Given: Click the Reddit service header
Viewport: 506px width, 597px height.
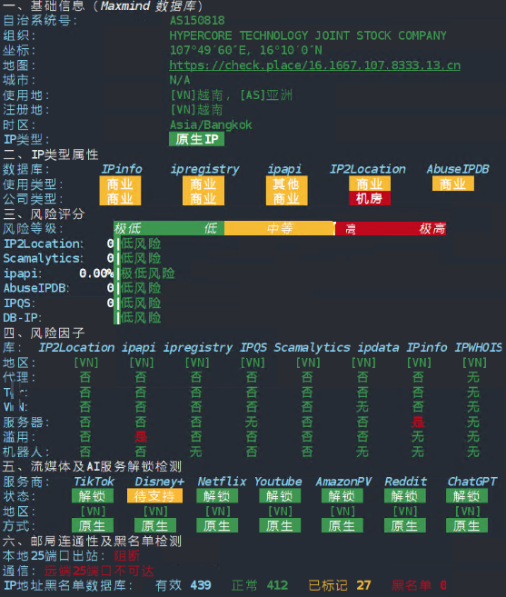Looking at the screenshot, I should coord(405,482).
